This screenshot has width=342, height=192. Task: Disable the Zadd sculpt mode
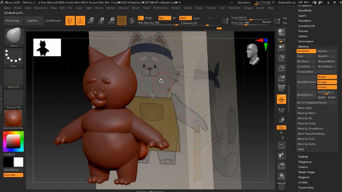pyautogui.click(x=185, y=18)
